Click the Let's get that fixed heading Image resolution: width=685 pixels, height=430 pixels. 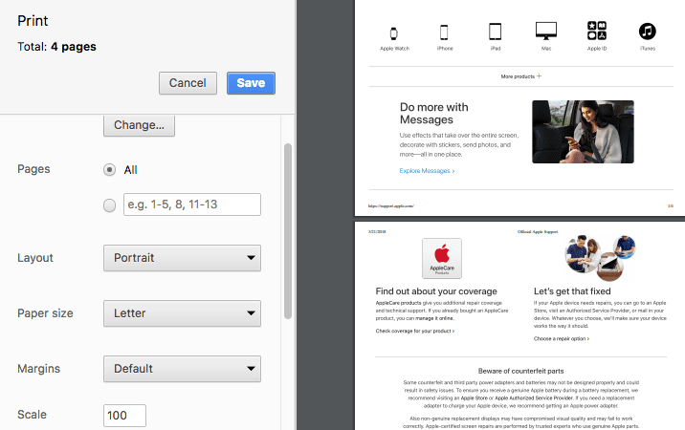(x=572, y=291)
